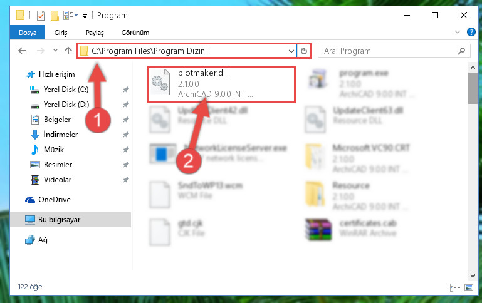Unpin Yerel Disk (C:) from quick access
The width and height of the screenshot is (482, 303).
(x=126, y=90)
